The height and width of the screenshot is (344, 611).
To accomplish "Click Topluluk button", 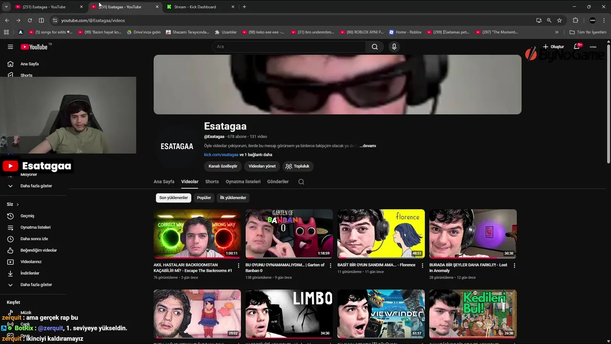I will click(x=298, y=166).
